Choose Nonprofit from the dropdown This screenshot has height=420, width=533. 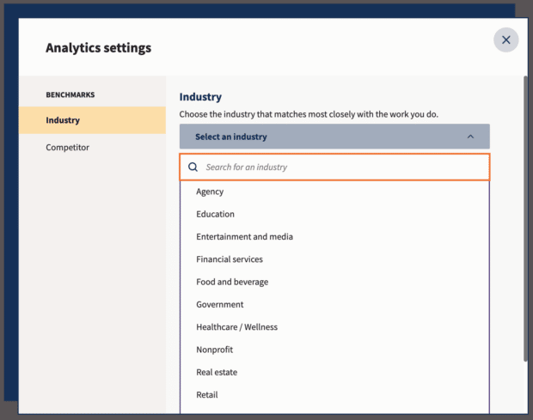pyautogui.click(x=214, y=350)
